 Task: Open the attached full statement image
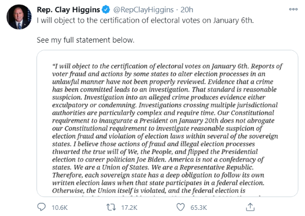(x=167, y=124)
